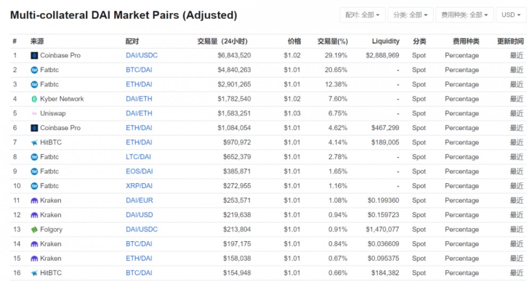Open the DAI/USDC pair on Coinbase Pro

[142, 55]
